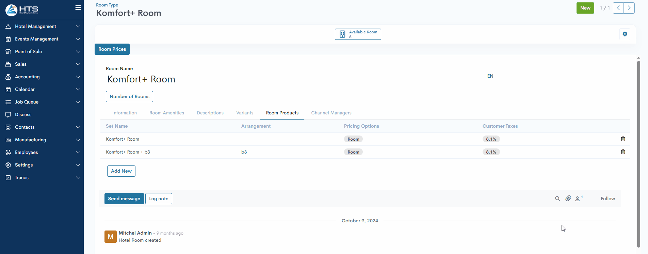Image resolution: width=648 pixels, height=254 pixels.
Task: Go to next record with right arrow
Action: pyautogui.click(x=629, y=8)
